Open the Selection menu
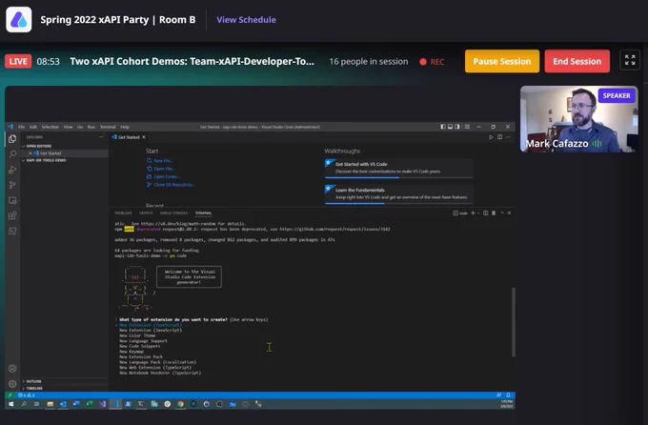Viewport: 648px width, 425px height. pyautogui.click(x=50, y=127)
